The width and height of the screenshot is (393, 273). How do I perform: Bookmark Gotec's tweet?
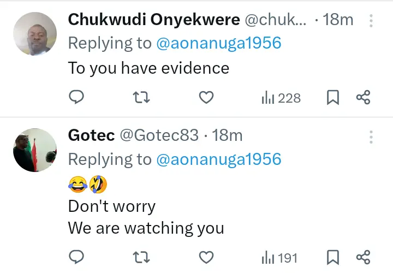[332, 257]
